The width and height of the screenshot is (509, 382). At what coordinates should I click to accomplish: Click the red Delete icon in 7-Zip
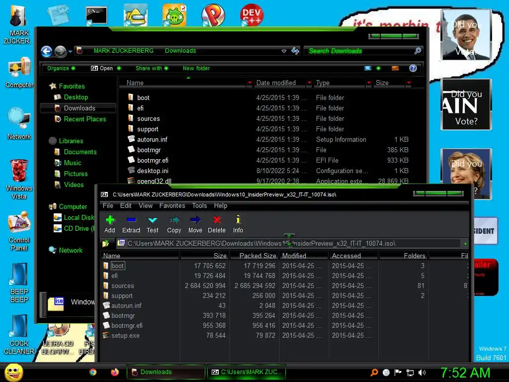pyautogui.click(x=217, y=224)
